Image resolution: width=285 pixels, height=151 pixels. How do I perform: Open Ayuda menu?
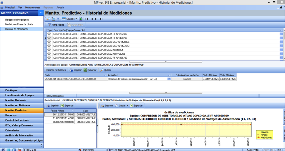coord(60,8)
